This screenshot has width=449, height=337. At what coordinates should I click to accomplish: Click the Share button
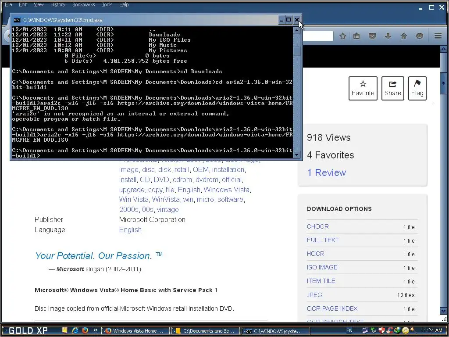[392, 88]
